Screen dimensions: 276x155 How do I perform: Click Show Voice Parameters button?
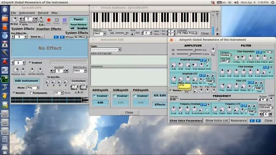click(x=186, y=121)
